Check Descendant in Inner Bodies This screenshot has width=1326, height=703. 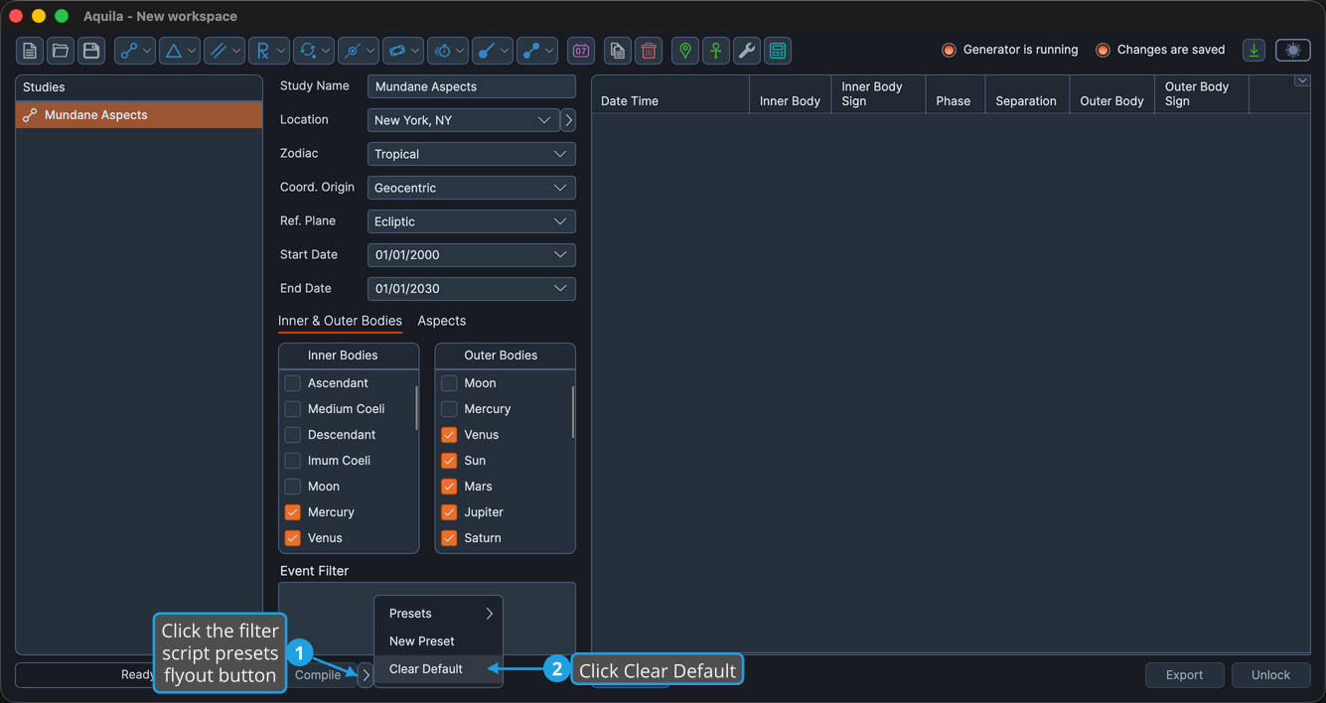(x=293, y=435)
